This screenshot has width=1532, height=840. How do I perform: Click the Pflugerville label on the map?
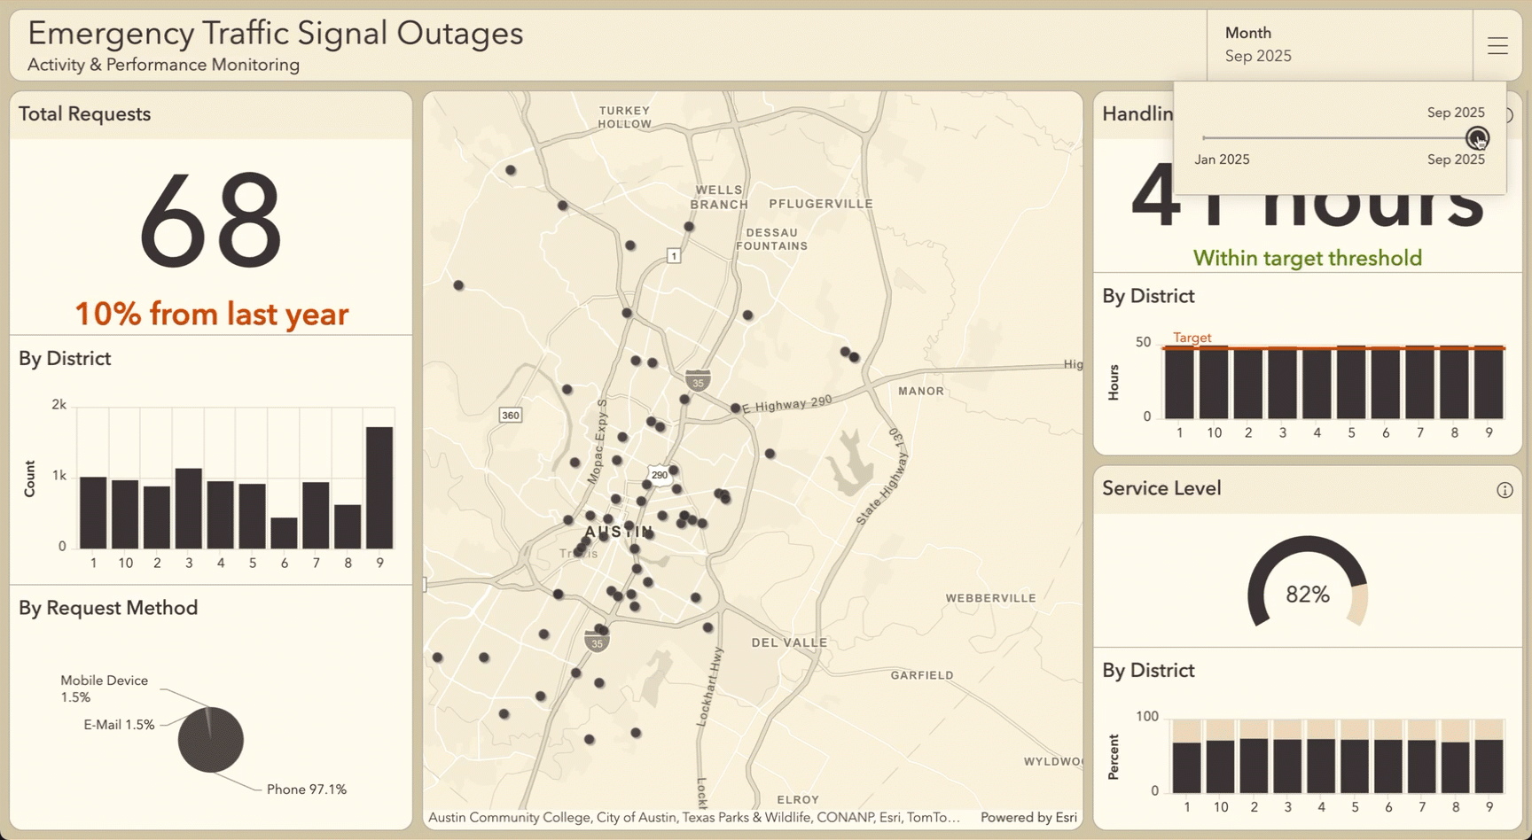coord(821,204)
